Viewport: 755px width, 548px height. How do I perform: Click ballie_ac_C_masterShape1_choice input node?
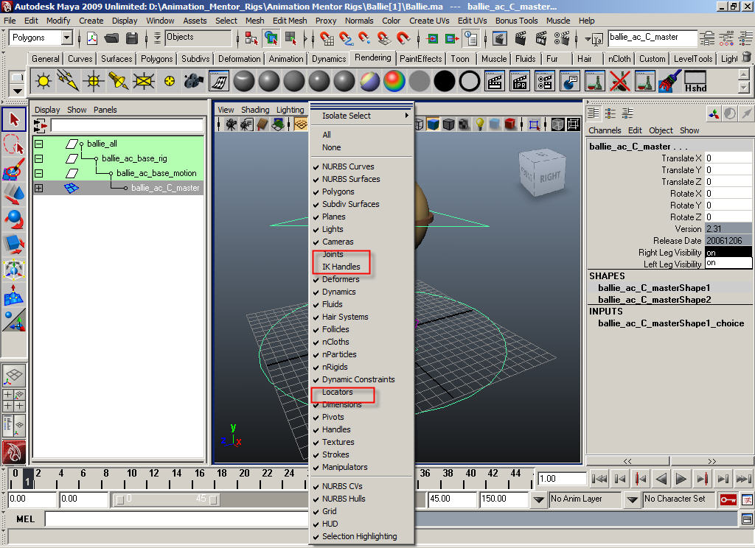tap(671, 323)
